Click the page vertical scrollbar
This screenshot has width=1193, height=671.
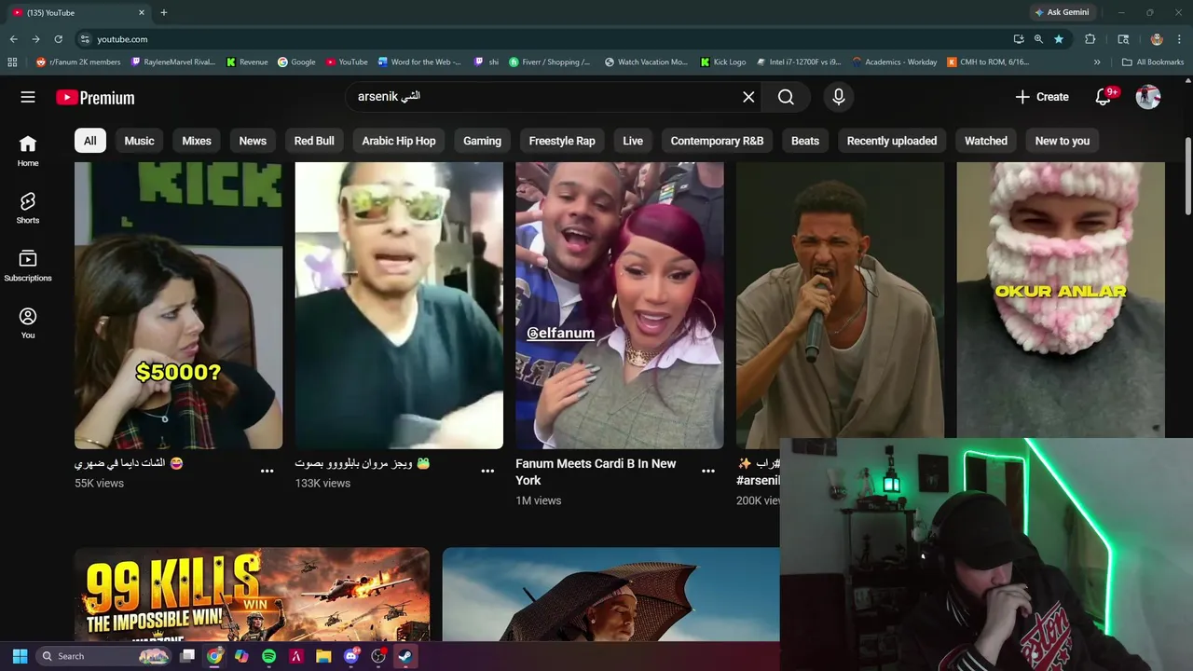[x=1187, y=177]
